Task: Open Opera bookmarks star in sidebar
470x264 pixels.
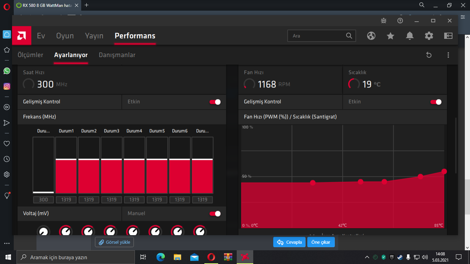Action: tap(7, 50)
